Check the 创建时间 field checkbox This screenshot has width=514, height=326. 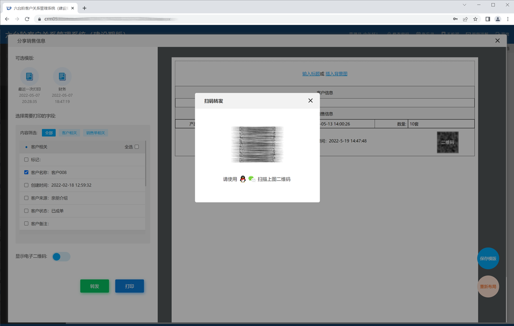pos(27,185)
